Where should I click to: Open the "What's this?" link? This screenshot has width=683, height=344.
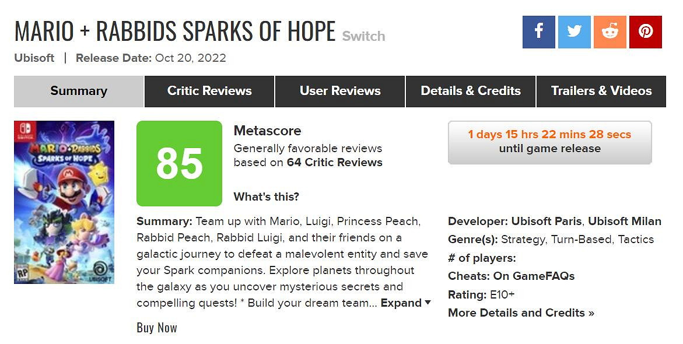267,197
